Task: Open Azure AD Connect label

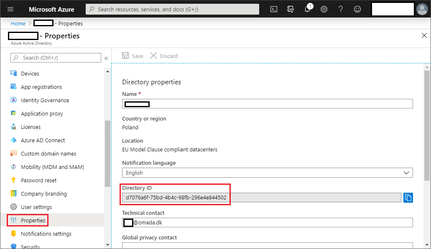Action: click(43, 141)
